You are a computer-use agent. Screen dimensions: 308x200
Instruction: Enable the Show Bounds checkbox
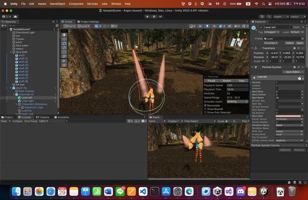205,109
